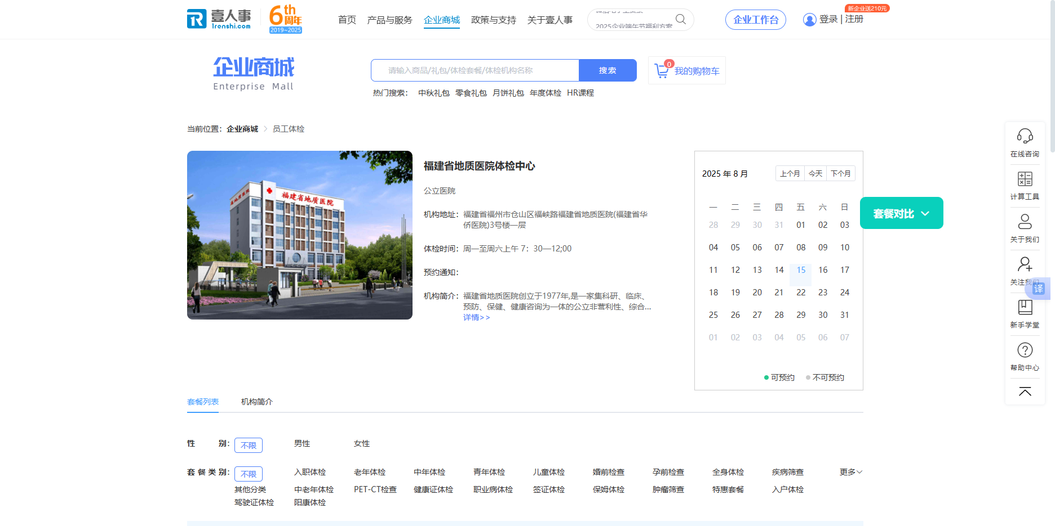Click the 壹人事 logo icon
Screen dimensions: 1055x526
[219, 19]
